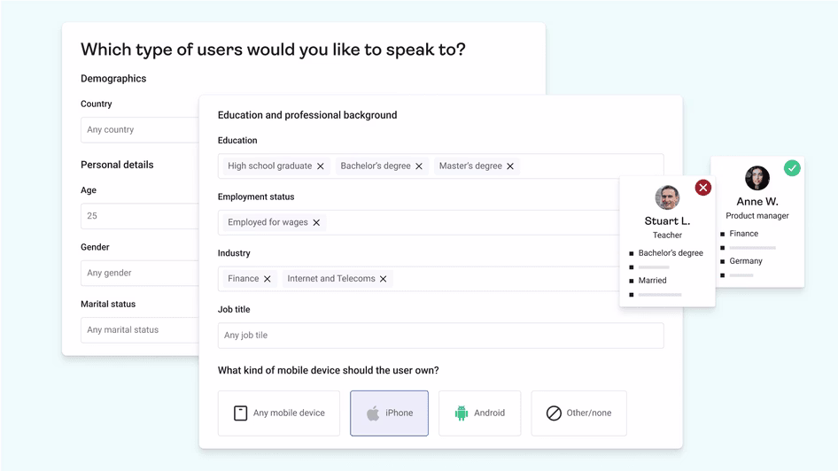Click the Any job title input field
The height and width of the screenshot is (471, 838).
441,336
